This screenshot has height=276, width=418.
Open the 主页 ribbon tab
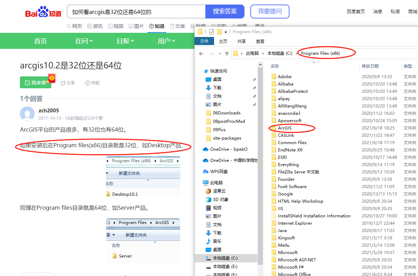223,41
